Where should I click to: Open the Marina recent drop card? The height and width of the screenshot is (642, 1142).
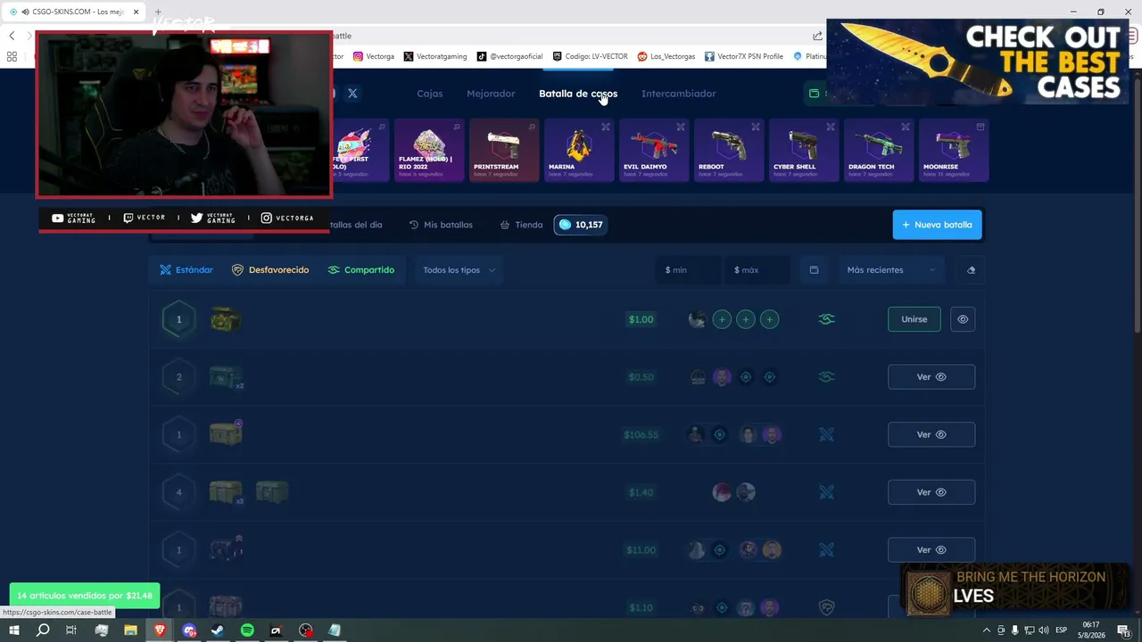(579, 150)
